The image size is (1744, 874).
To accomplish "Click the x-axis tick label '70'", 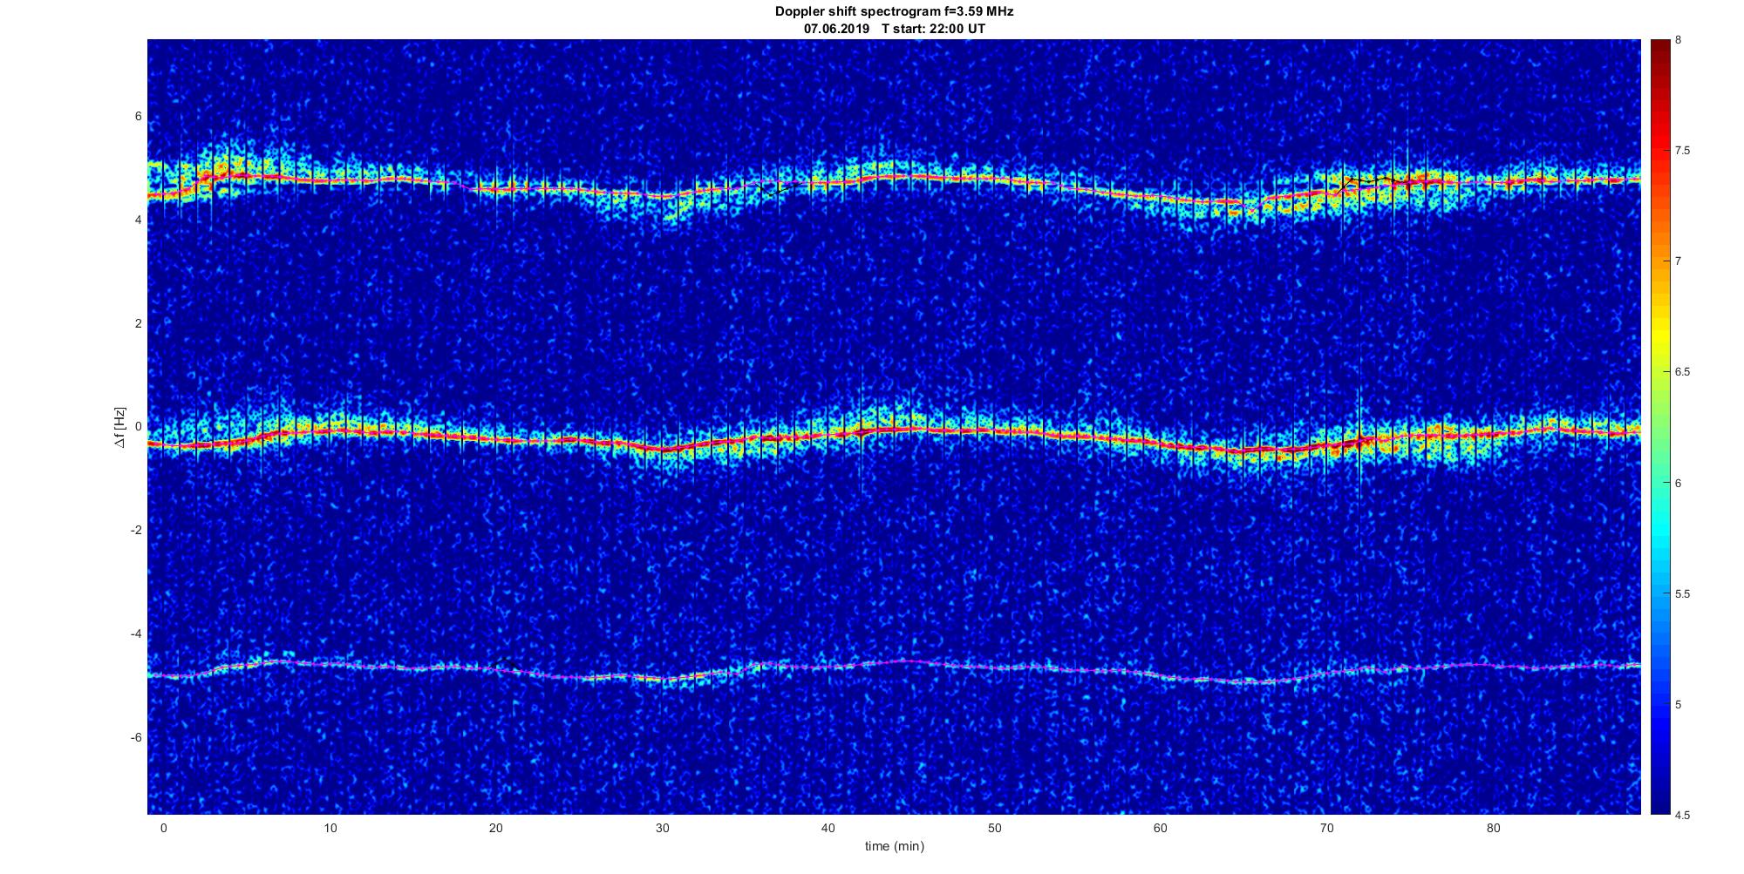I will tap(1327, 828).
